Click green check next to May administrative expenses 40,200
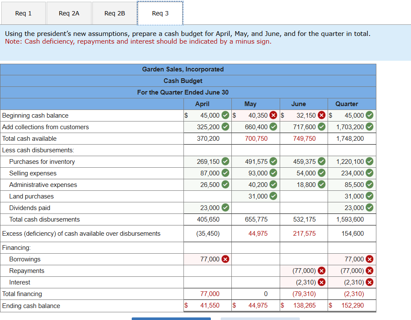The width and height of the screenshot is (411, 320). 273,184
